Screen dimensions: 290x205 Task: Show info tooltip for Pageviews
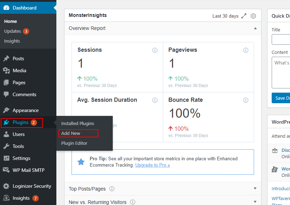[x=246, y=50]
